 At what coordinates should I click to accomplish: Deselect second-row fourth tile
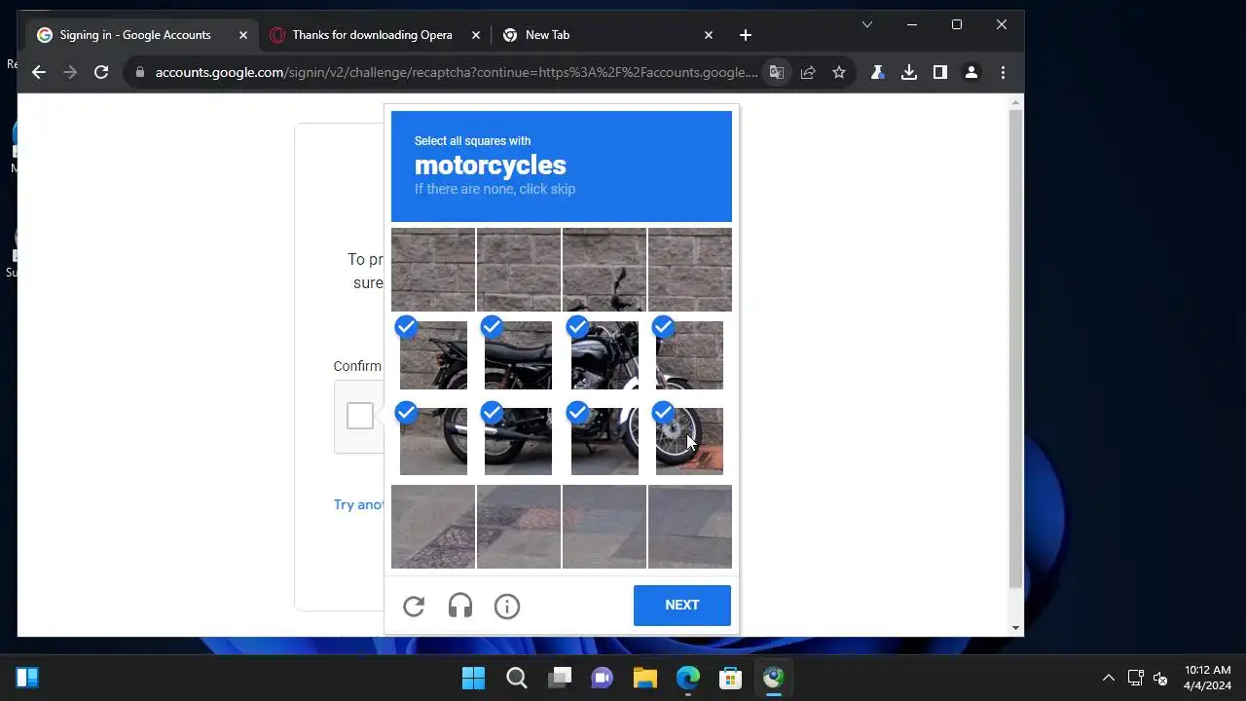click(x=690, y=355)
